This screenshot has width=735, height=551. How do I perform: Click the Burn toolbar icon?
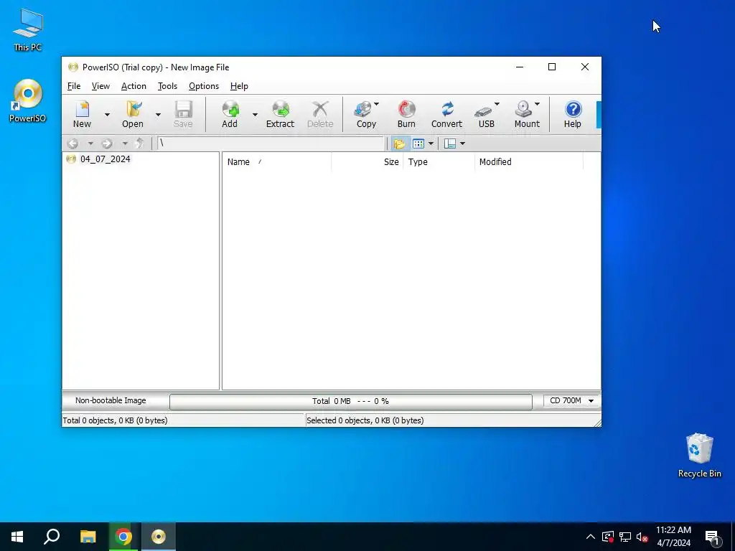pos(406,114)
